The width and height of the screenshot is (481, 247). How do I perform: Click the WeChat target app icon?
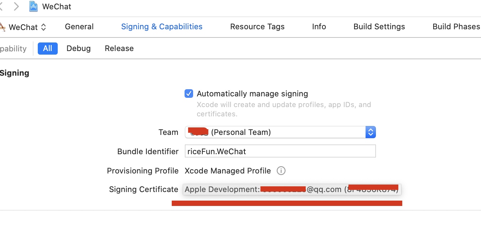[x=2, y=27]
